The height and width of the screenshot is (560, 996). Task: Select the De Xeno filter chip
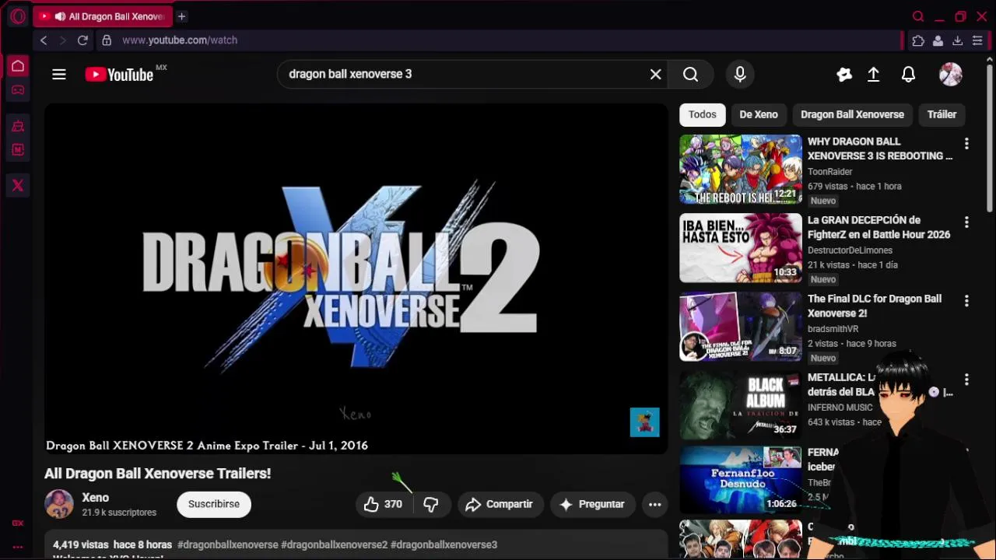(x=759, y=114)
